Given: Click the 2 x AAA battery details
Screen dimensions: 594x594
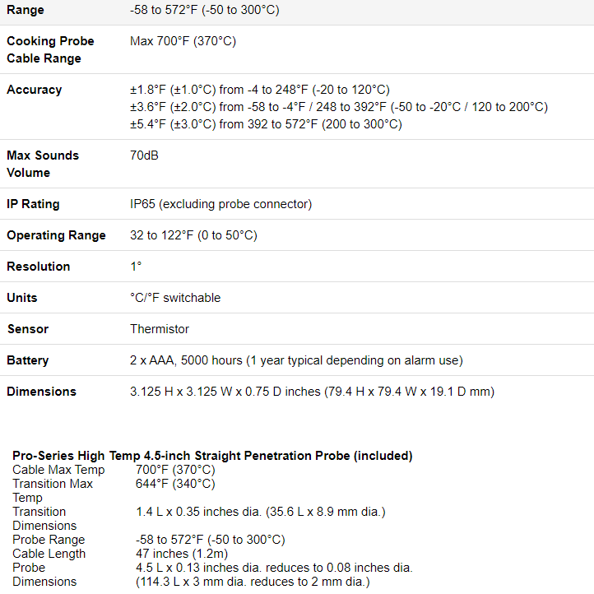Looking at the screenshot, I should click(x=296, y=360).
